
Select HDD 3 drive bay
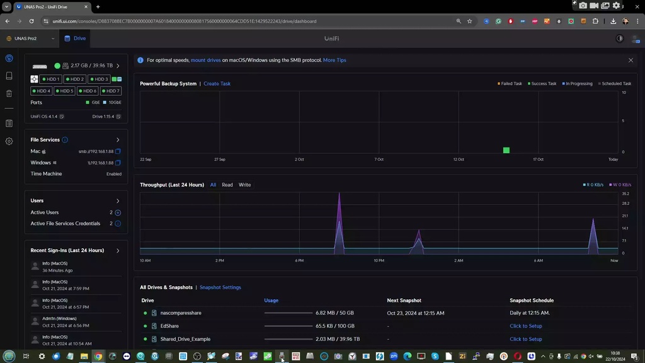click(99, 79)
